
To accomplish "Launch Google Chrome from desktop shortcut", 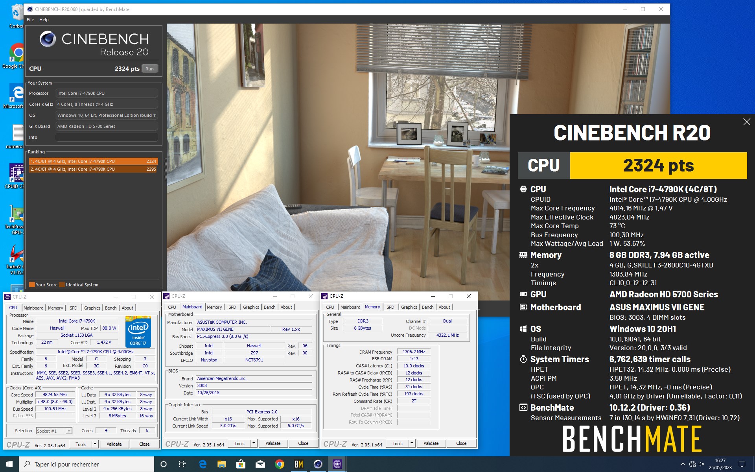I will 17,56.
